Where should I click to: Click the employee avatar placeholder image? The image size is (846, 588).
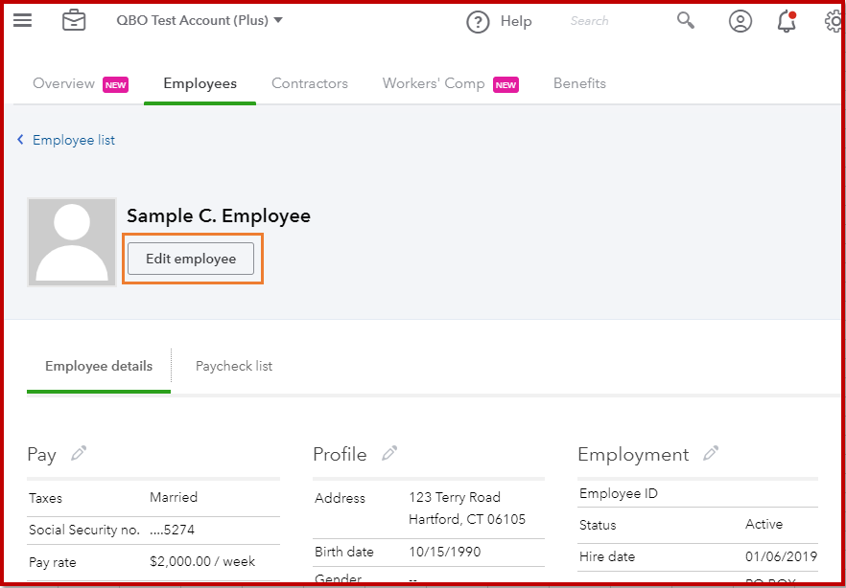point(72,241)
